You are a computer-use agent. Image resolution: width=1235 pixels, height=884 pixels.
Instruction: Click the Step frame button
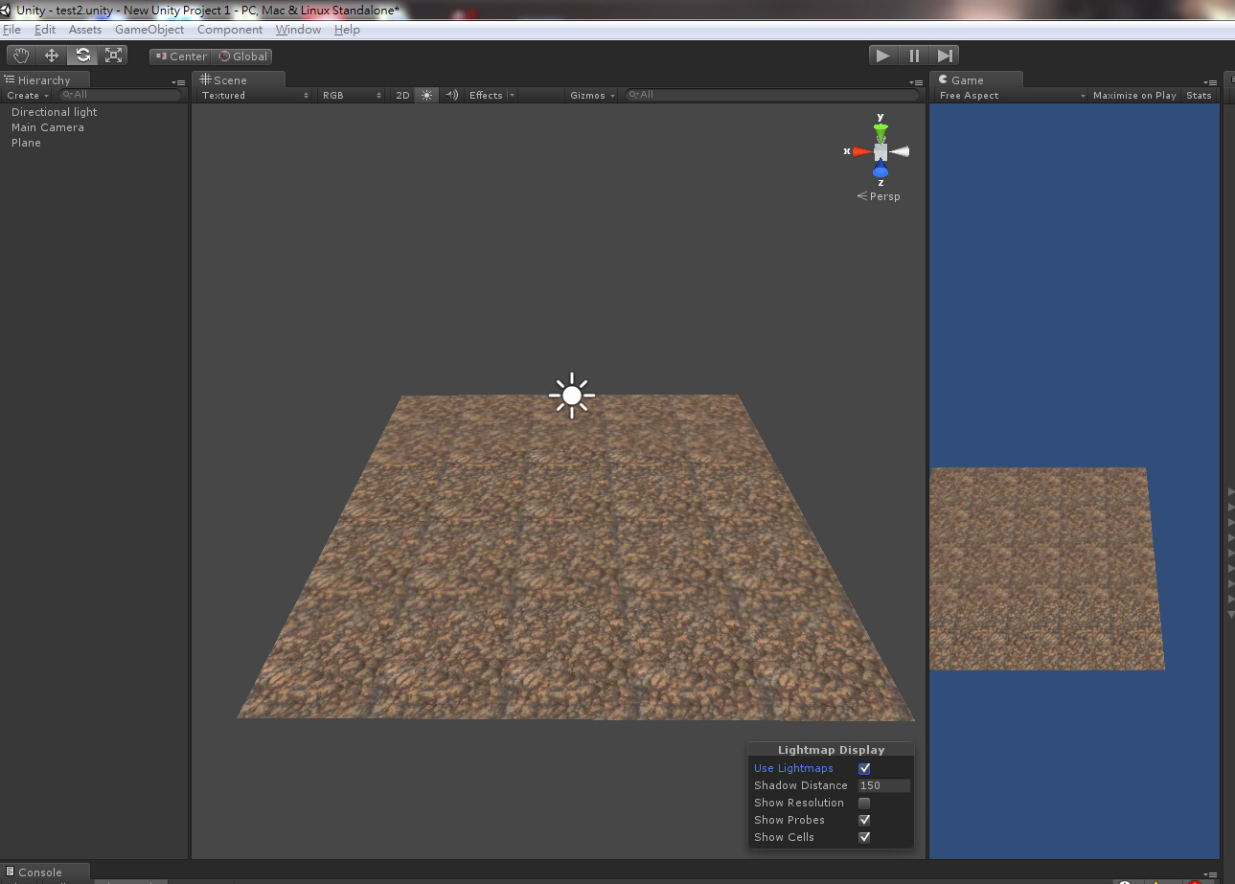pyautogui.click(x=945, y=56)
